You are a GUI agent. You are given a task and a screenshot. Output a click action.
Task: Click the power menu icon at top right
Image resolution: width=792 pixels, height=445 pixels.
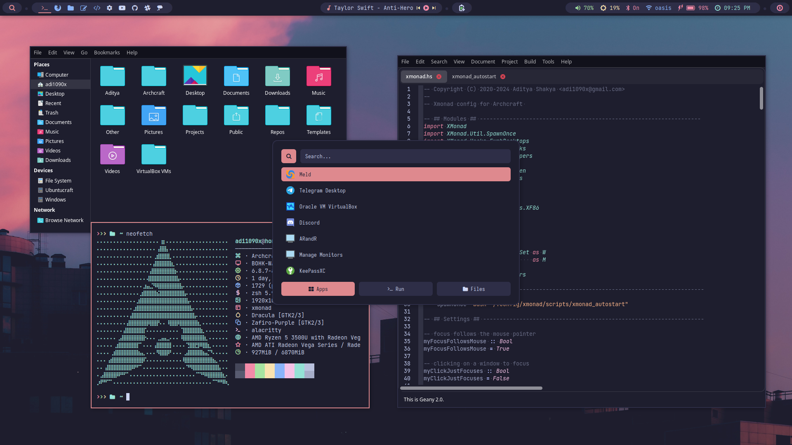[780, 8]
